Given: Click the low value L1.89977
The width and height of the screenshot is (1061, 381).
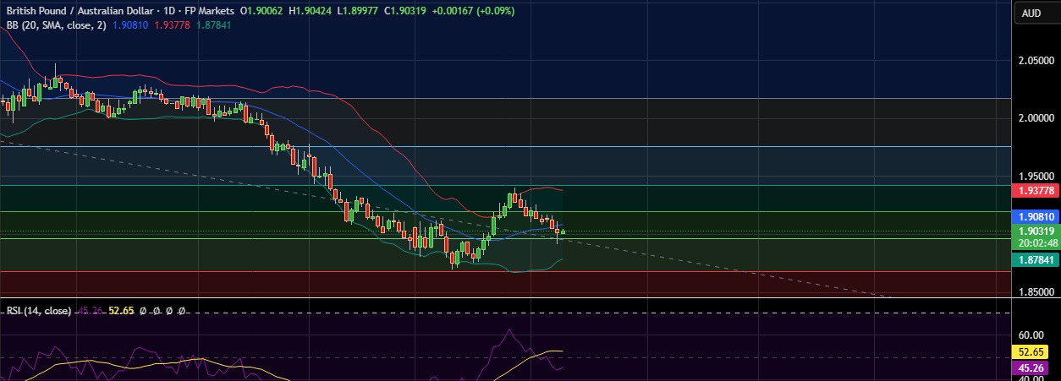Looking at the screenshot, I should pos(356,11).
